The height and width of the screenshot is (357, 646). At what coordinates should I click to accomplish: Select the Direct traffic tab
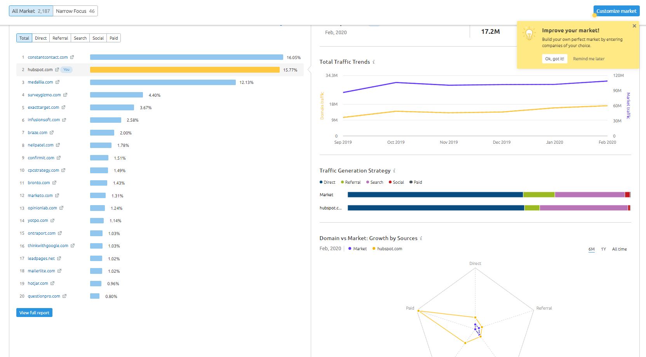tap(41, 38)
